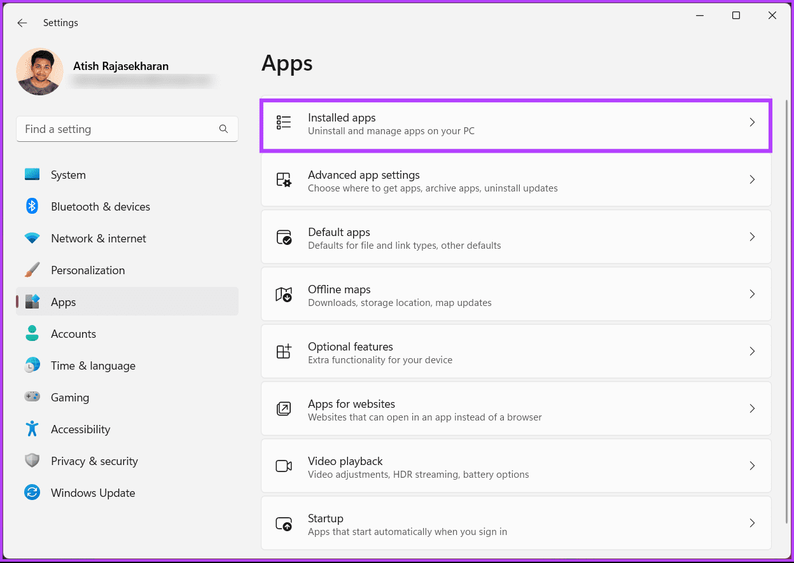
Task: Open Apps for websites title
Action: (x=351, y=404)
